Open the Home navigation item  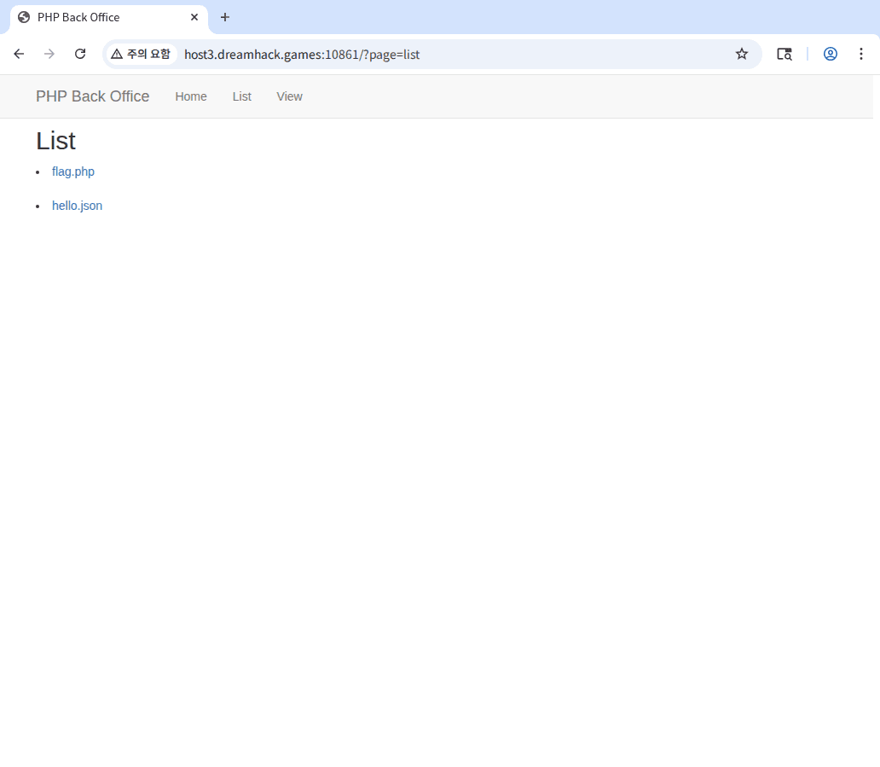[x=191, y=96]
